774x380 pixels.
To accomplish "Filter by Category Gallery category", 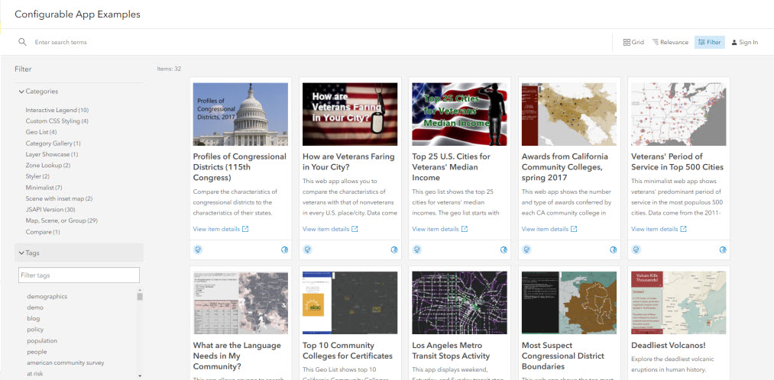I will [x=53, y=143].
